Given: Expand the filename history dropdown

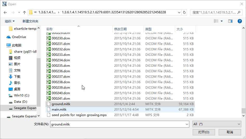Looking at the screenshot, I should (187, 124).
